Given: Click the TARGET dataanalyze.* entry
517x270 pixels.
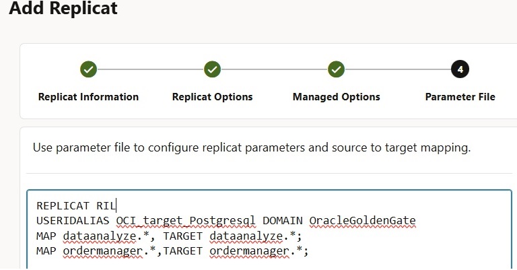Looking at the screenshot, I should (x=232, y=236).
